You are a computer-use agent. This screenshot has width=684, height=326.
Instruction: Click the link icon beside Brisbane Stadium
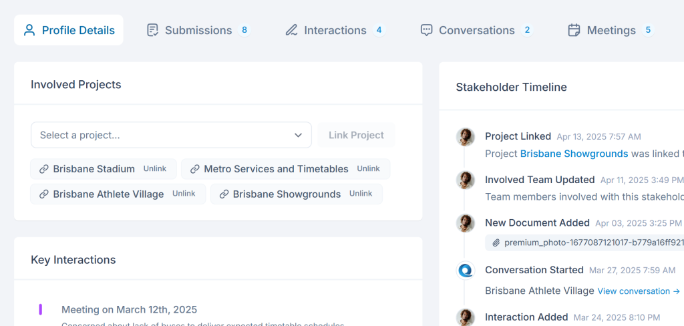(x=44, y=169)
